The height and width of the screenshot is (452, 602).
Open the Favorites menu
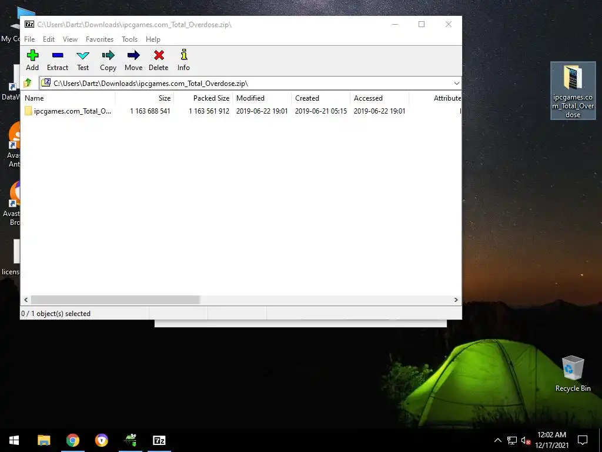point(99,39)
